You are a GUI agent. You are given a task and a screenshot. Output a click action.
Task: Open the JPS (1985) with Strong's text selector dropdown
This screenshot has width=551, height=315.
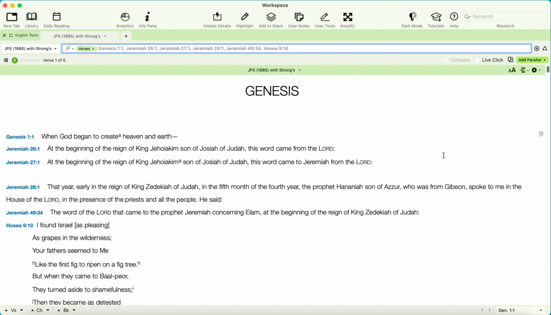pos(31,48)
